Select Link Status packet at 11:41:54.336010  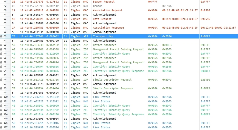[101, 97]
